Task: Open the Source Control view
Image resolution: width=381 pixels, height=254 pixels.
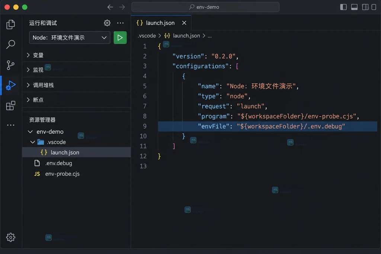Action: coord(10,65)
